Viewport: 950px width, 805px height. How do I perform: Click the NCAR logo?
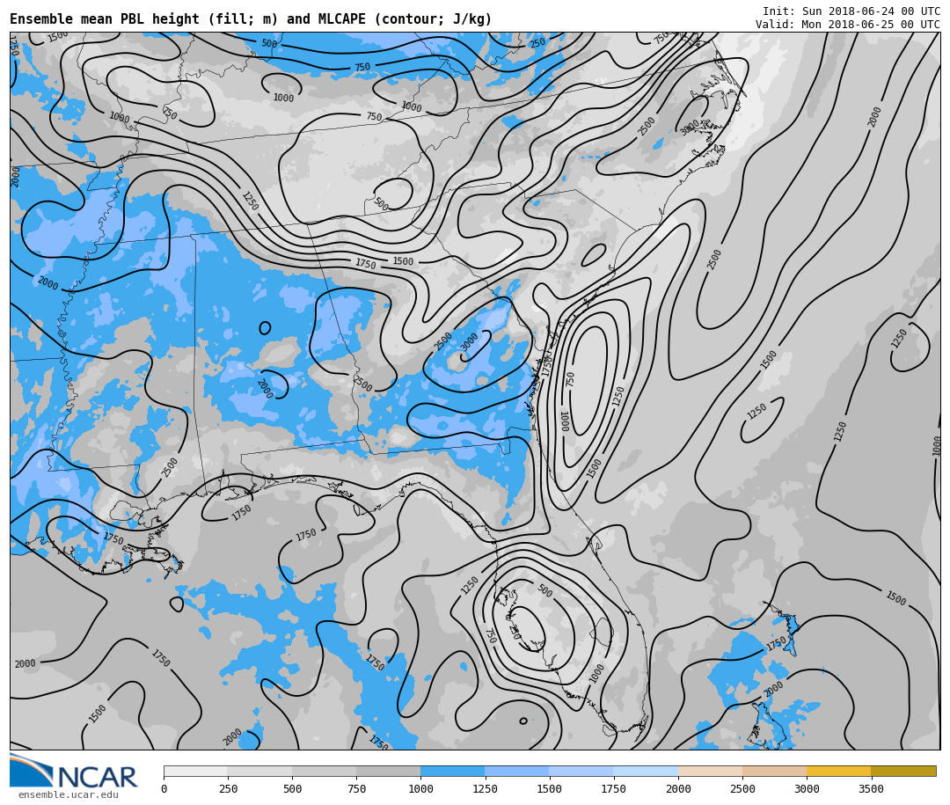pos(74,772)
